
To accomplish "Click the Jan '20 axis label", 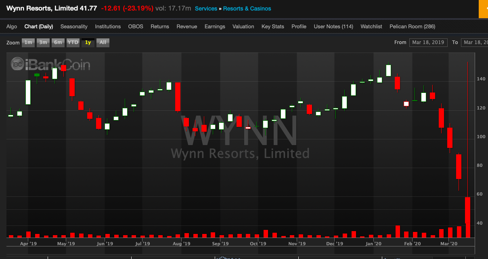I will tap(373, 244).
